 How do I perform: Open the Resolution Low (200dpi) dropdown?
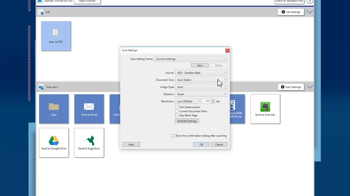point(188,101)
